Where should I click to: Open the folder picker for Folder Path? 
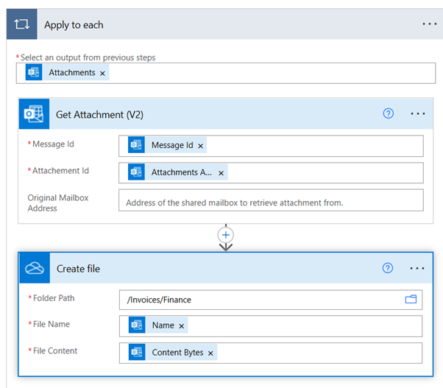tap(411, 300)
